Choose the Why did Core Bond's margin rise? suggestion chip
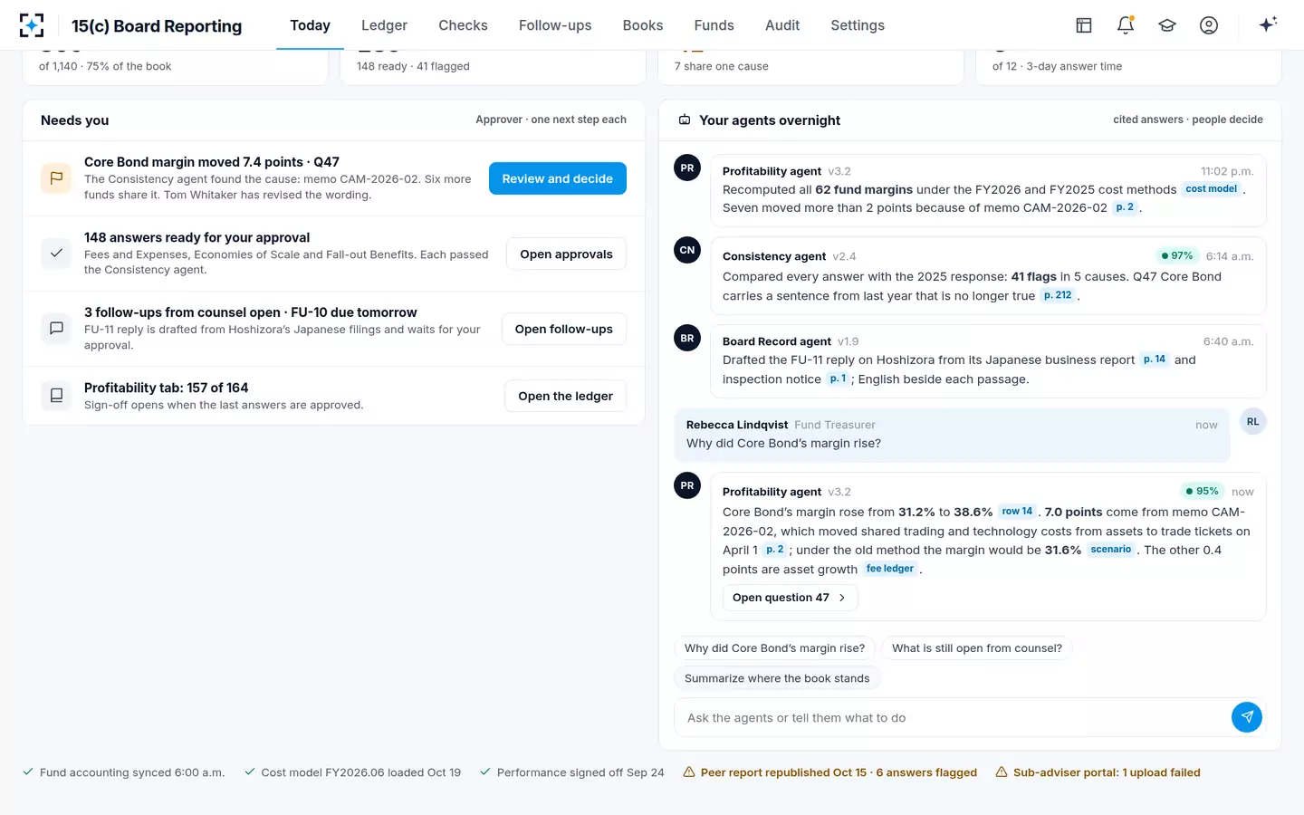Viewport: 1304px width, 815px height. [x=774, y=648]
